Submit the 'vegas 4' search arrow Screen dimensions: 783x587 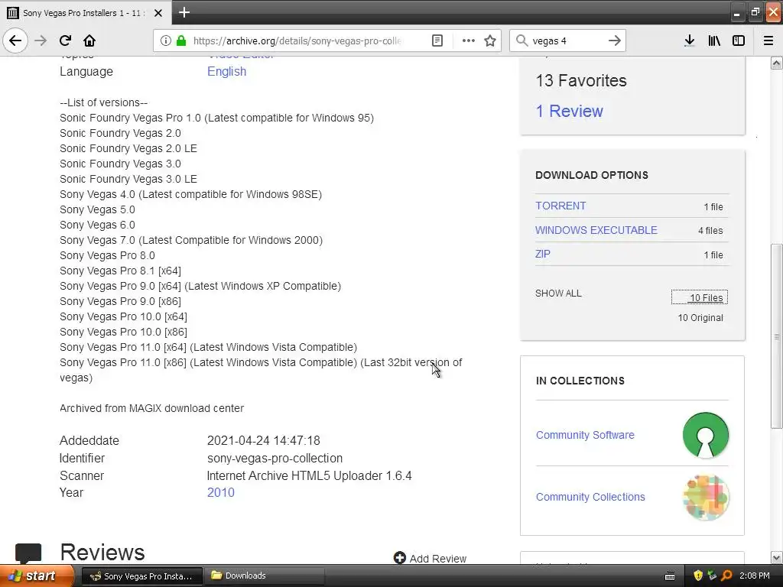[x=615, y=41]
